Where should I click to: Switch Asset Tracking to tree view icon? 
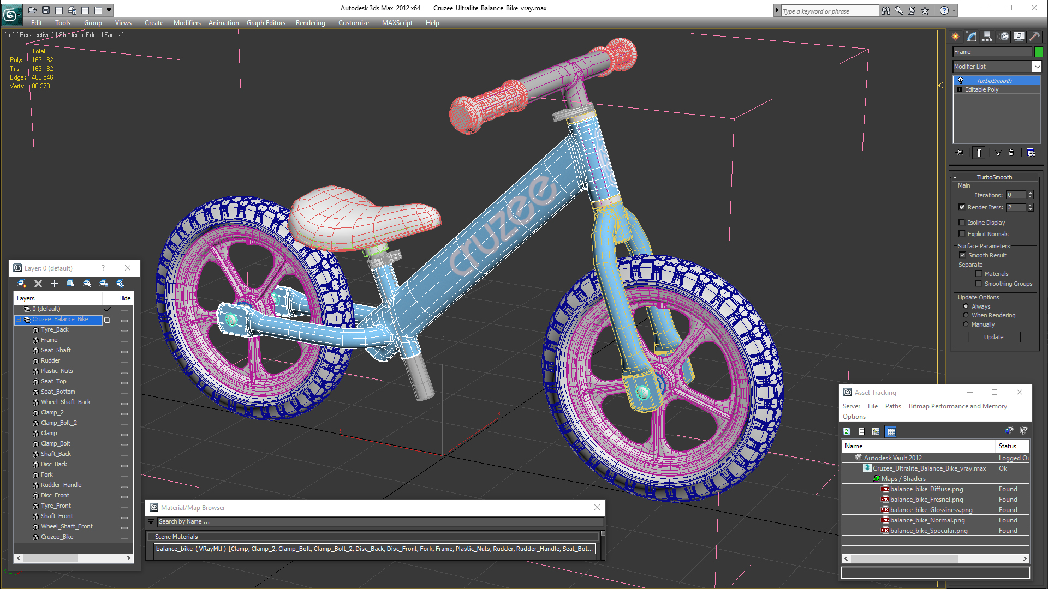(x=876, y=431)
